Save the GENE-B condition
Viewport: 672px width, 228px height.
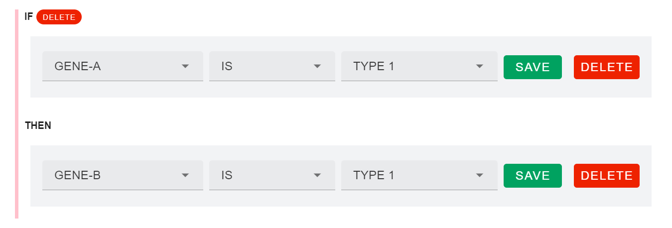pos(533,176)
